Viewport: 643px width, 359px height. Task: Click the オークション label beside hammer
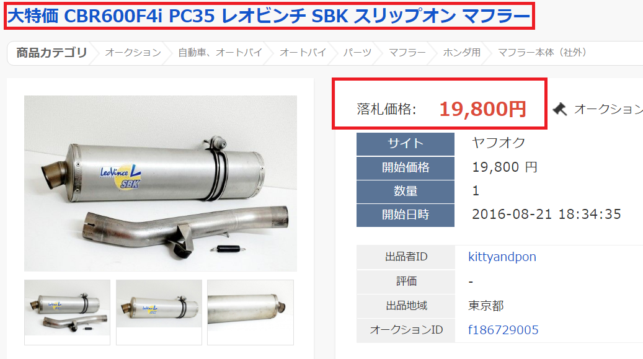(608, 109)
